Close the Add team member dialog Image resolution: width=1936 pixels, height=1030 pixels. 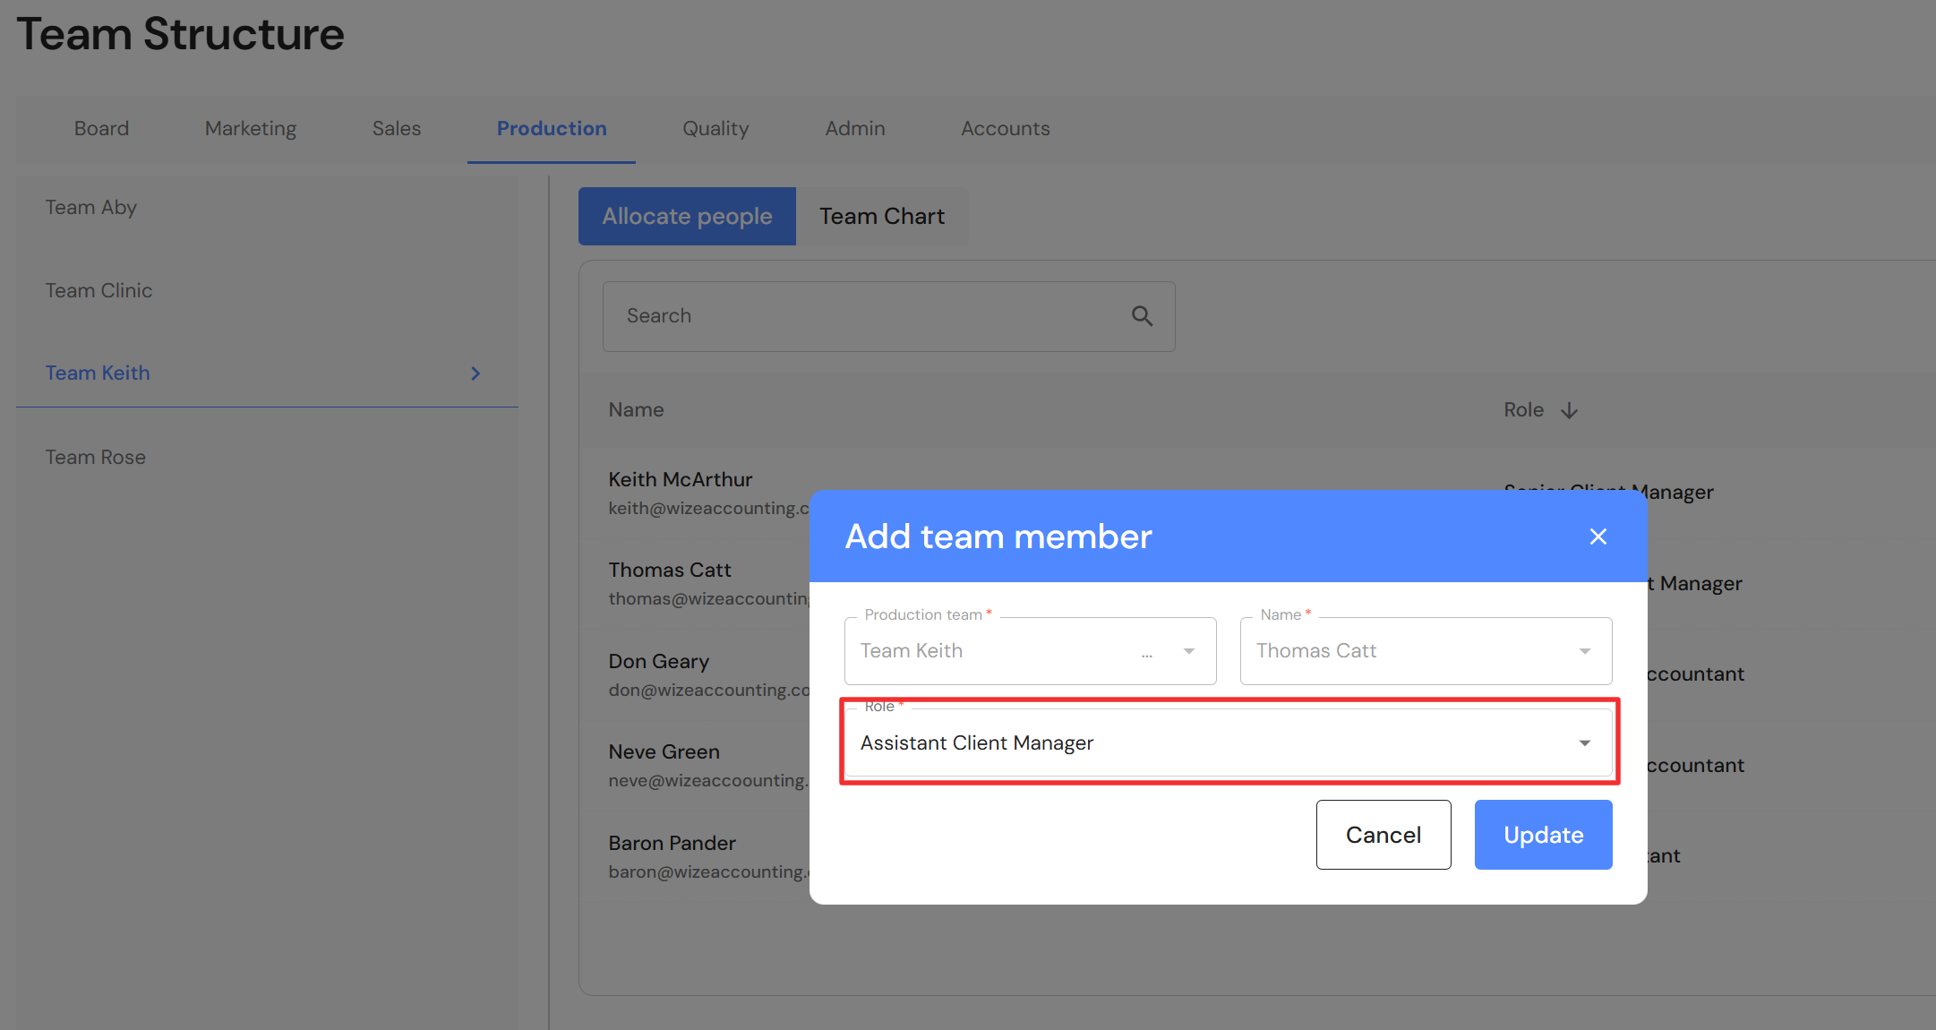[1598, 536]
